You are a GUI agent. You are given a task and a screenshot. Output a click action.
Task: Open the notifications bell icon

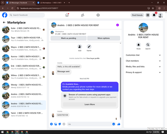point(154,15)
